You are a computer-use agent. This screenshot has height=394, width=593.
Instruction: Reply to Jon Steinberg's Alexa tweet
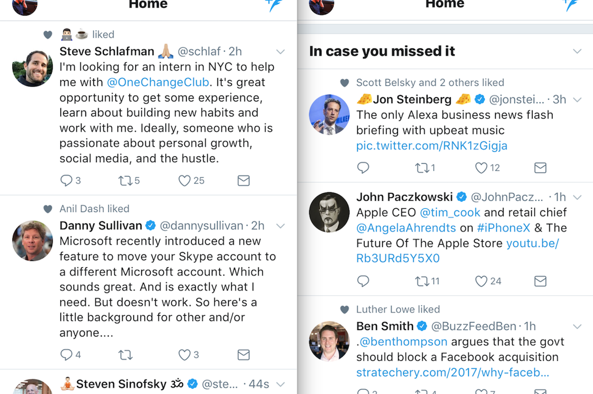[363, 168]
